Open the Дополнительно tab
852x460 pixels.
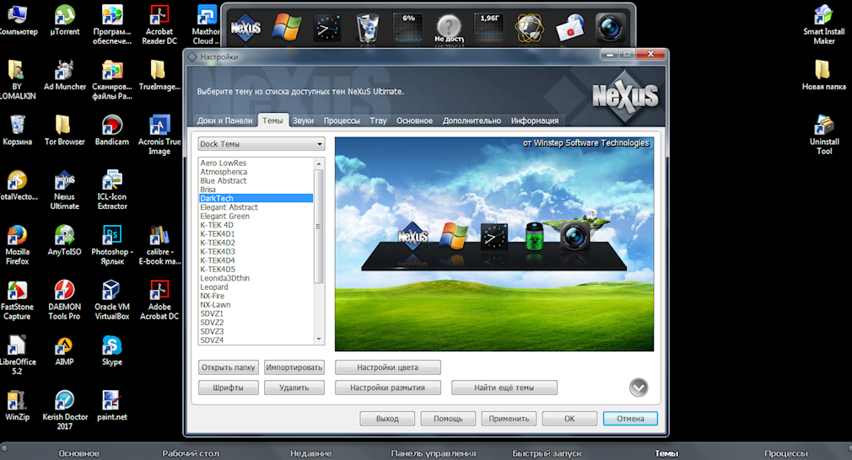pos(472,120)
